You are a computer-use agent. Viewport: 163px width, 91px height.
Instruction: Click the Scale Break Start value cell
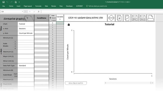(x=26, y=74)
